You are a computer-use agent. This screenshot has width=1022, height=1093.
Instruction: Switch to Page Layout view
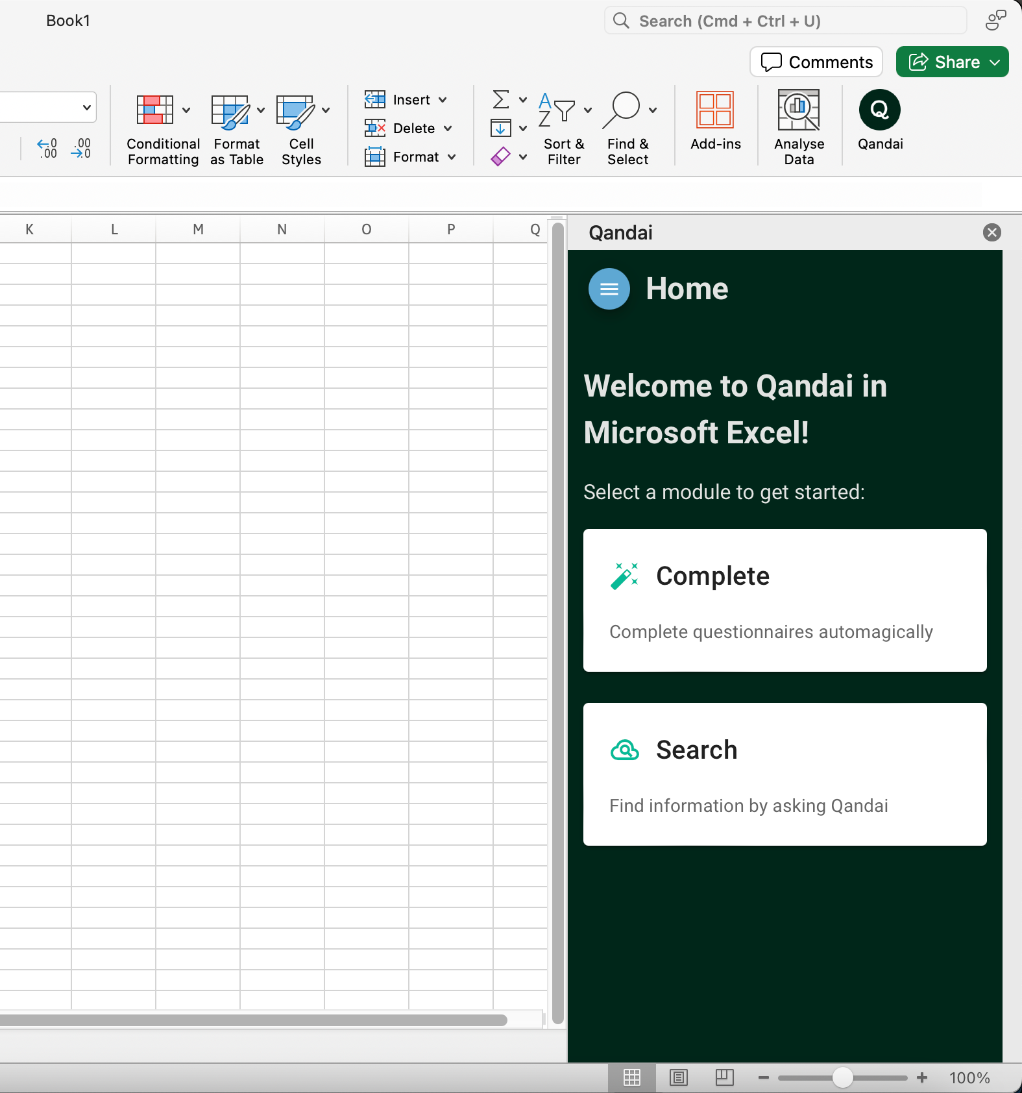pos(679,1078)
